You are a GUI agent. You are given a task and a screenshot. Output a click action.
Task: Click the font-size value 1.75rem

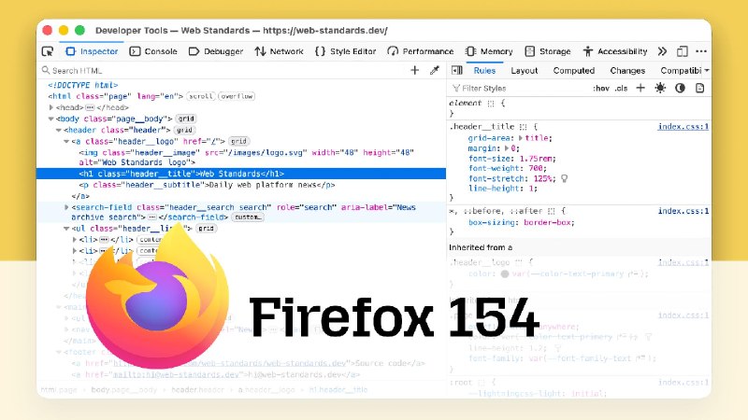[x=537, y=159]
